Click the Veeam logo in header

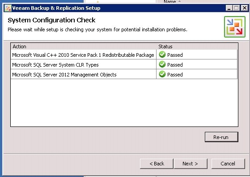coord(235,27)
